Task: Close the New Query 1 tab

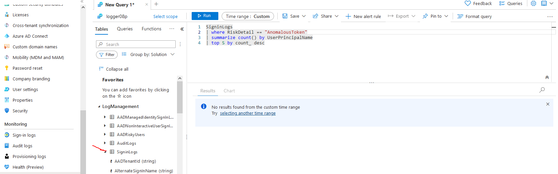Action: pyautogui.click(x=147, y=4)
